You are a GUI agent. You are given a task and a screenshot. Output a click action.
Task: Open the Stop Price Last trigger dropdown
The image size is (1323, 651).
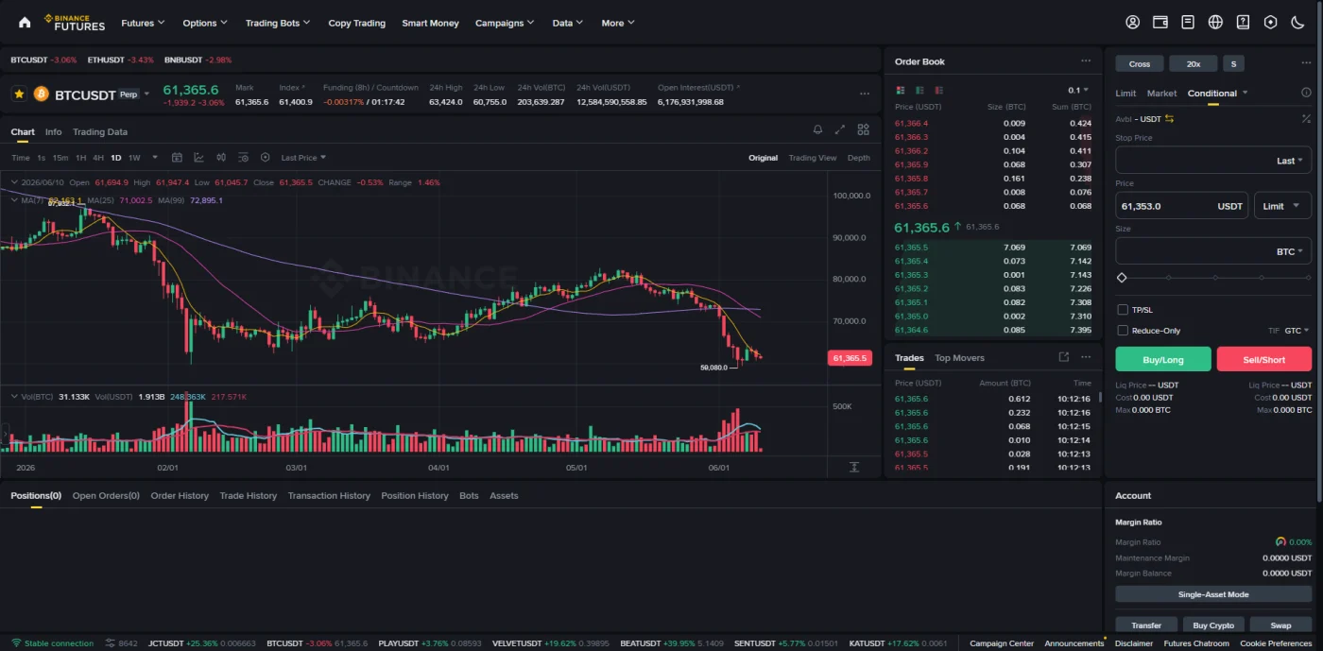click(1292, 161)
